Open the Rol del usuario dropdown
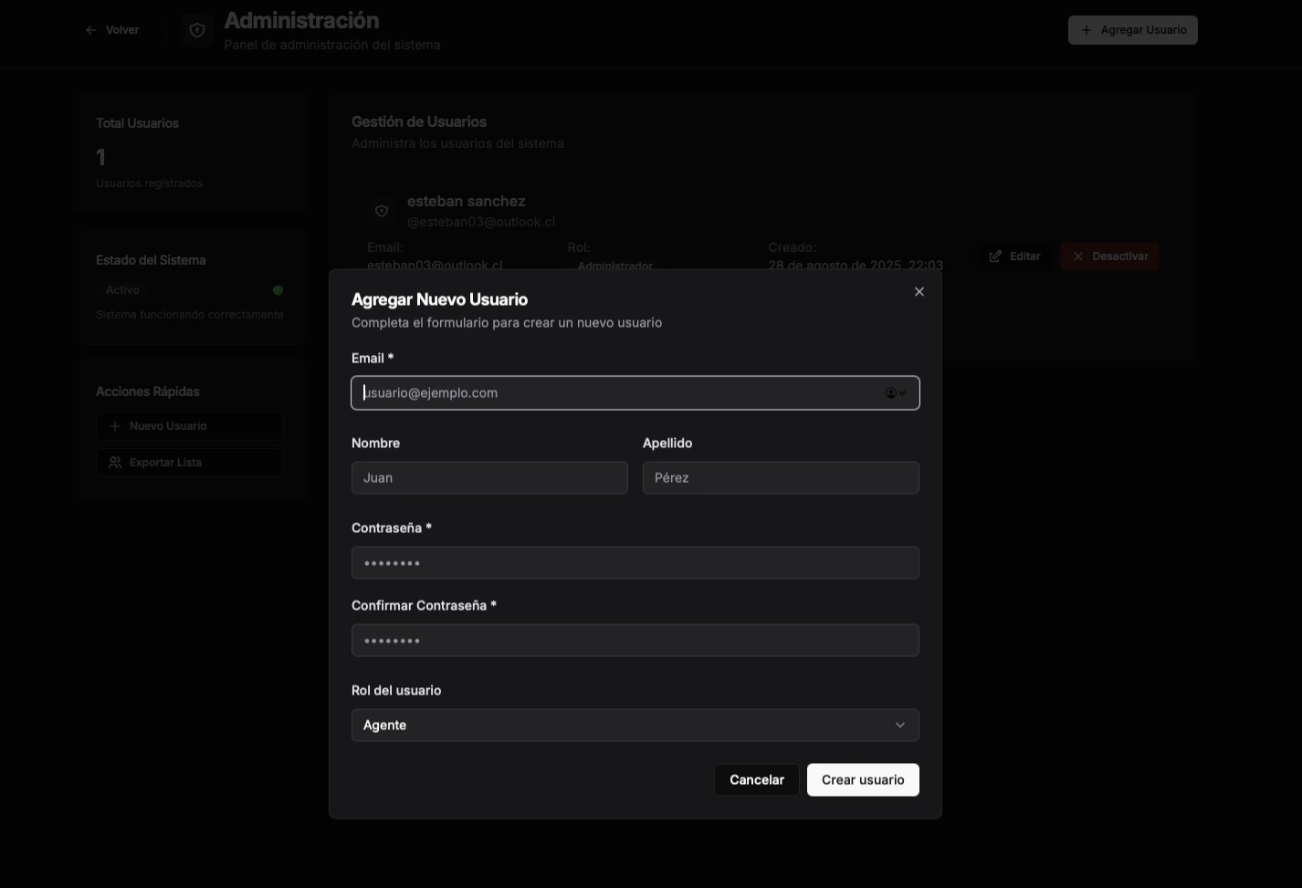This screenshot has height=888, width=1302. [x=635, y=725]
